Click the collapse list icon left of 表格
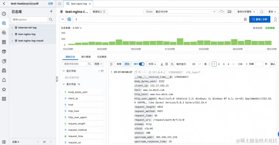 111,64
